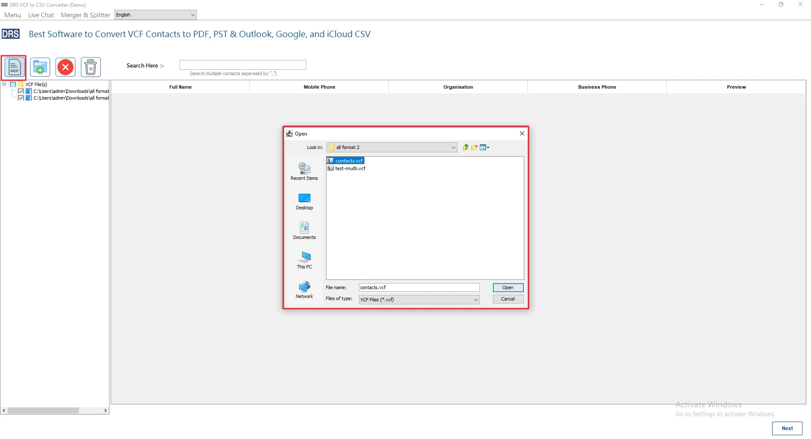This screenshot has height=439, width=811.
Task: Click the Next button
Action: (787, 428)
